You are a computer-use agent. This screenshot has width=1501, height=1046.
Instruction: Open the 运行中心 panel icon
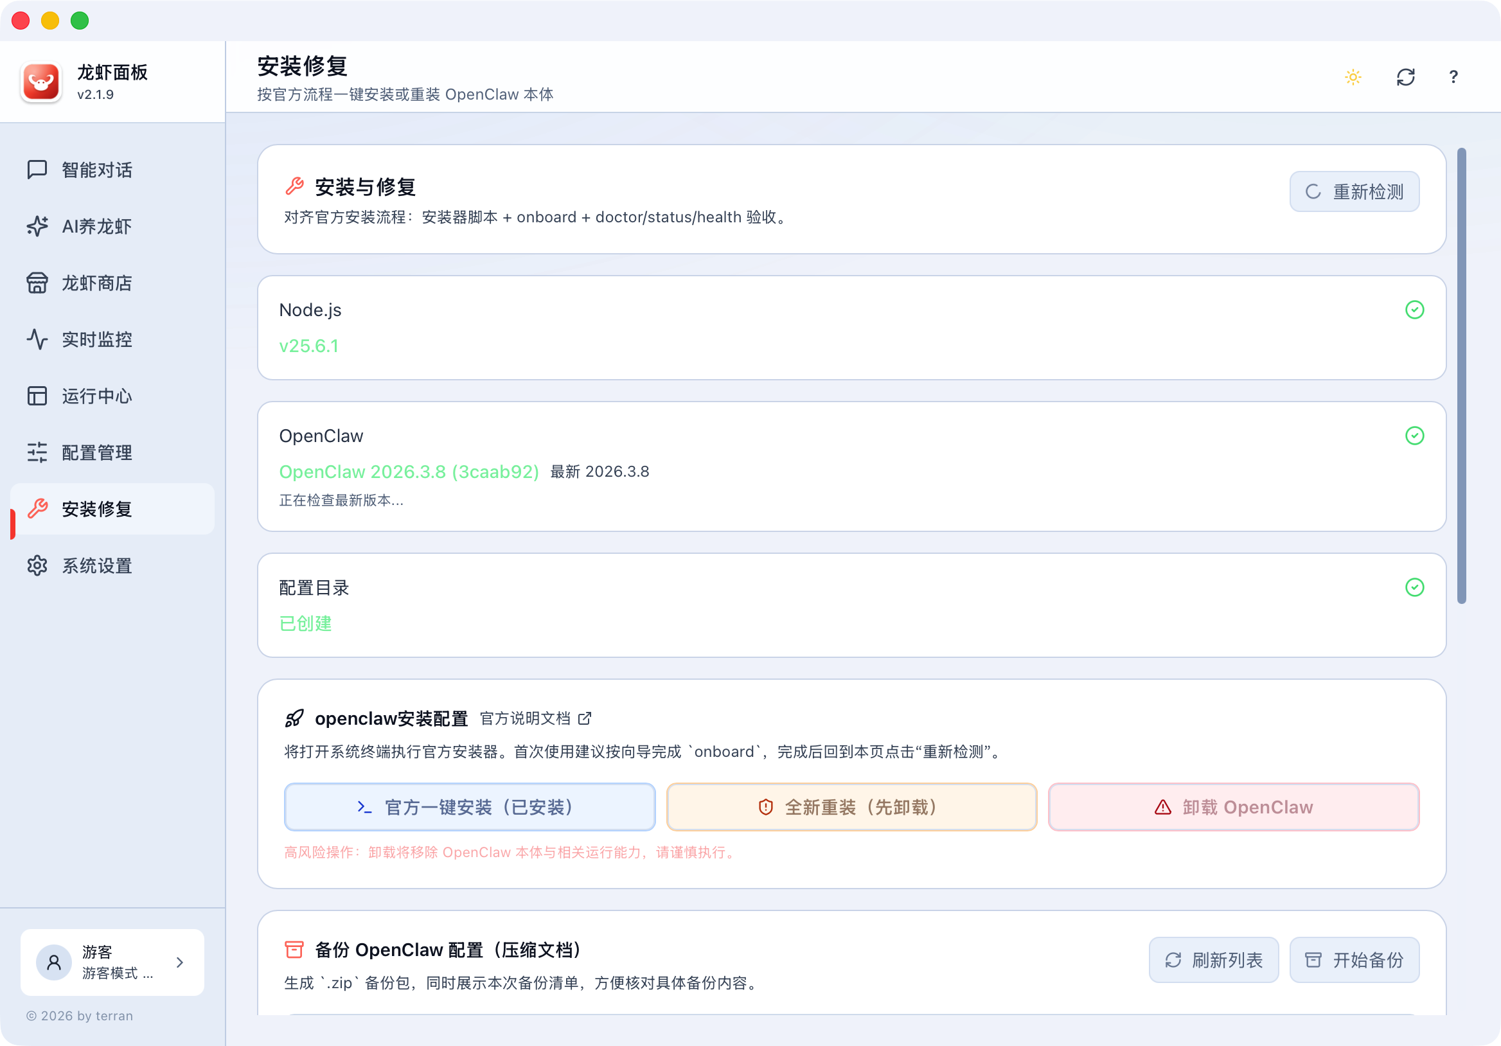[37, 396]
